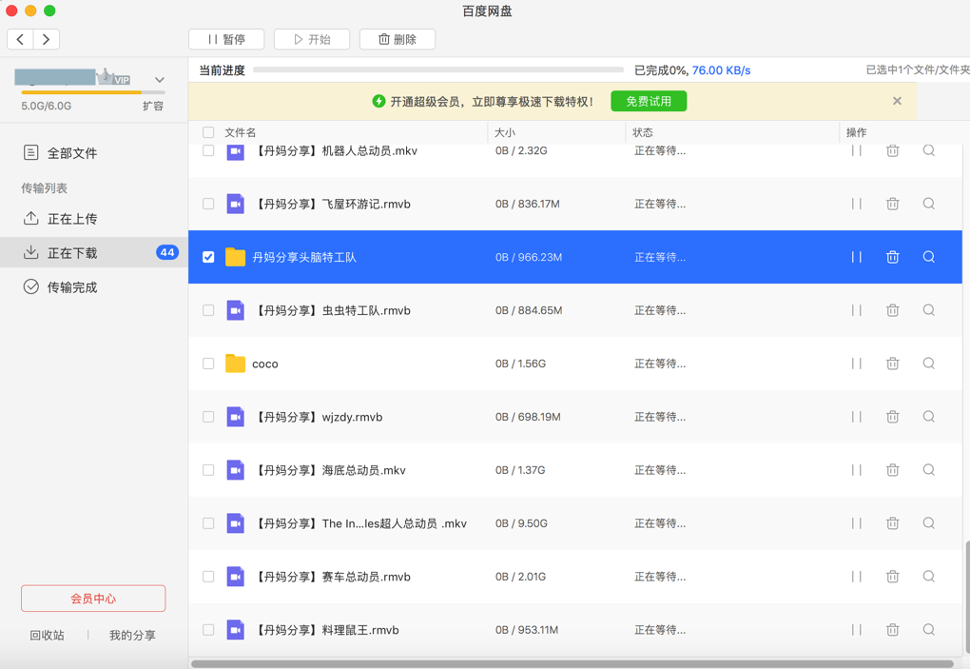Click size text 0B / 9.50G
This screenshot has width=970, height=669.
(x=521, y=523)
